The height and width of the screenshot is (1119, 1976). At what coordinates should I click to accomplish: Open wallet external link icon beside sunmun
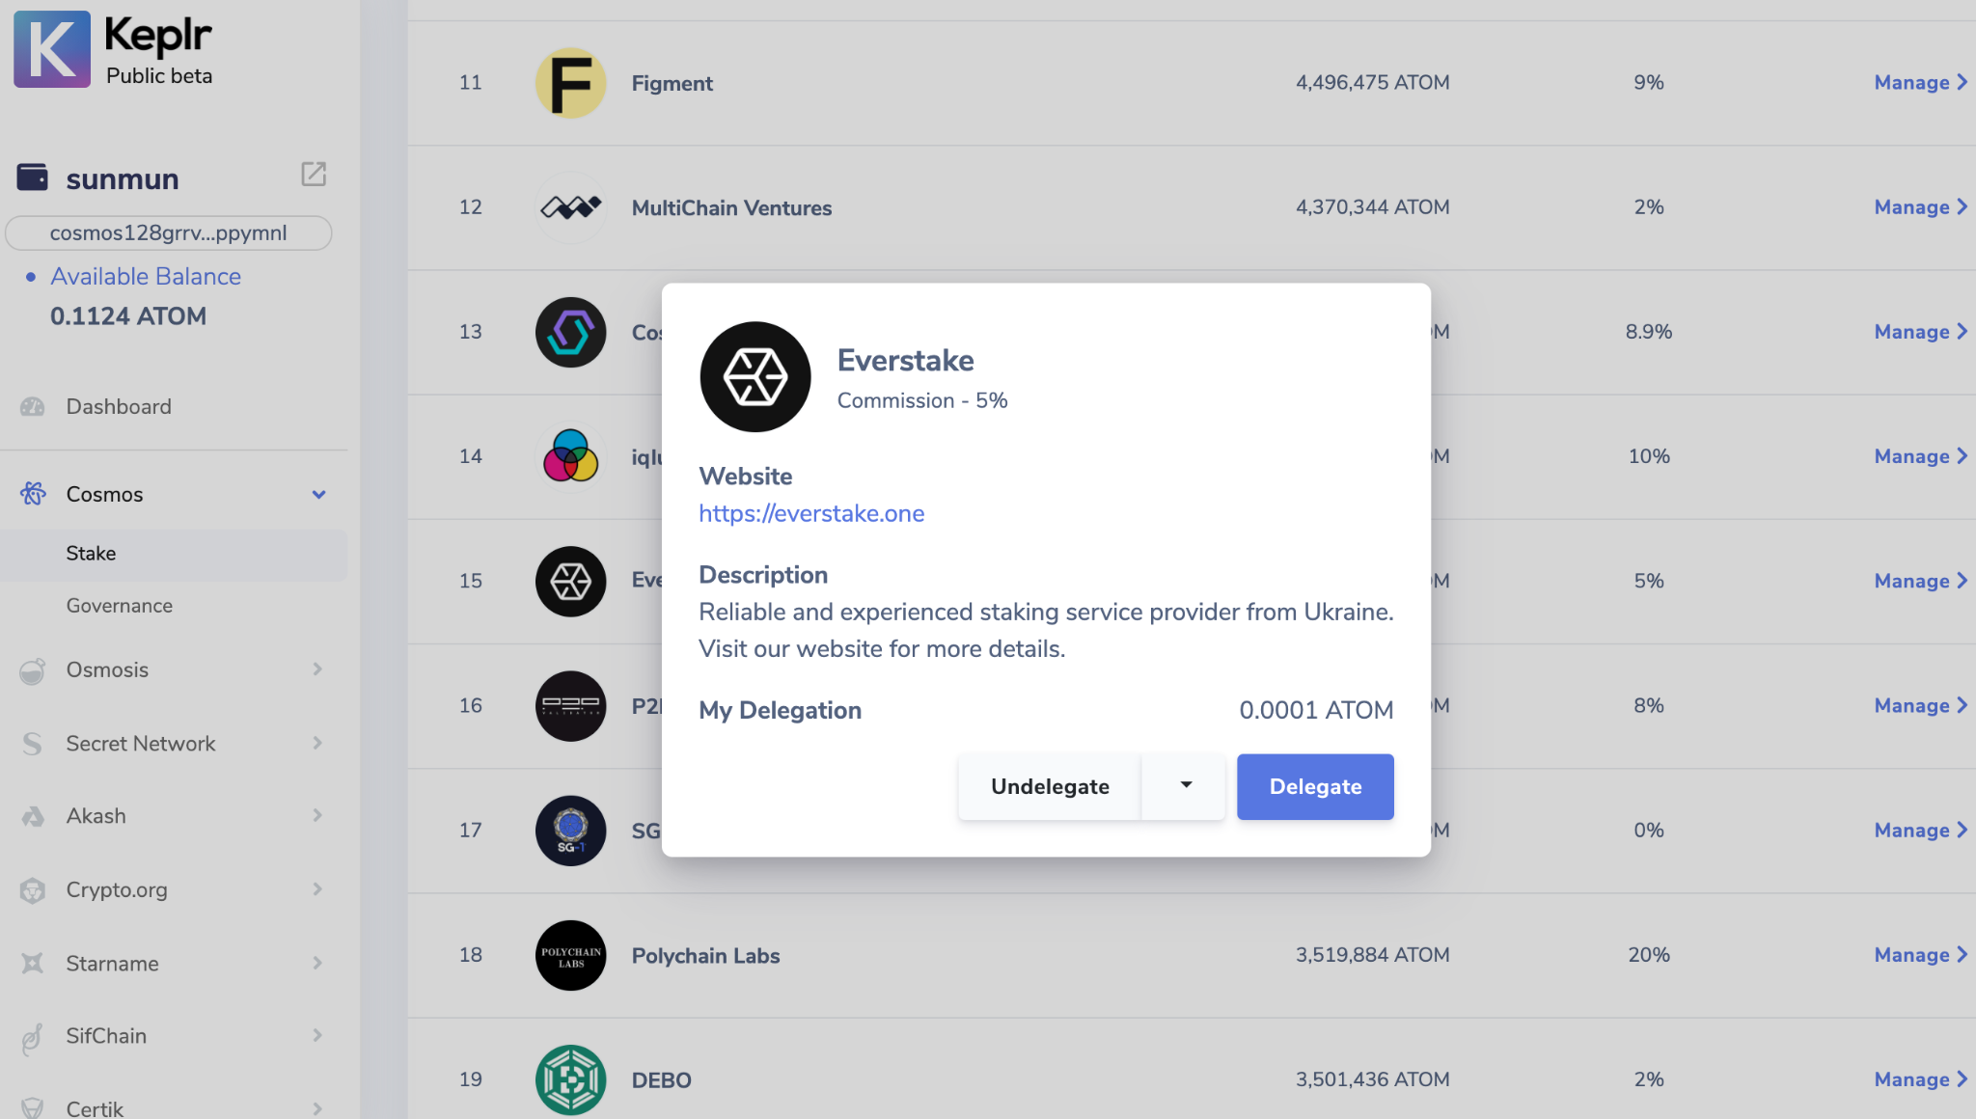pyautogui.click(x=314, y=174)
